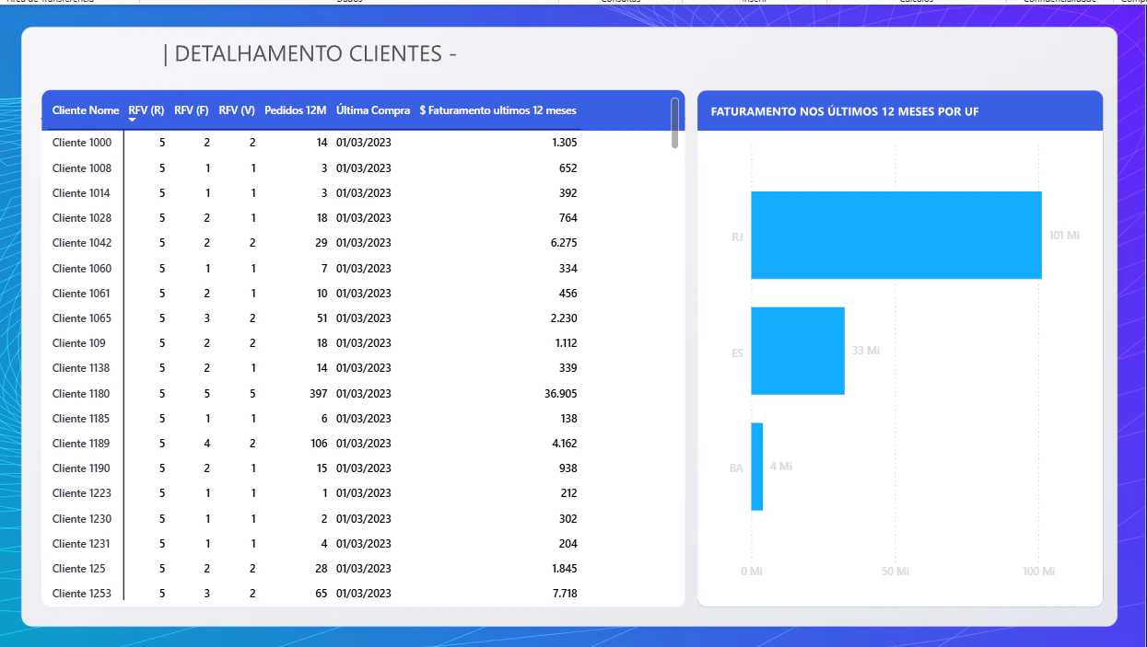Click the 100 Mi x-axis tick label
The image size is (1147, 647).
(1039, 572)
